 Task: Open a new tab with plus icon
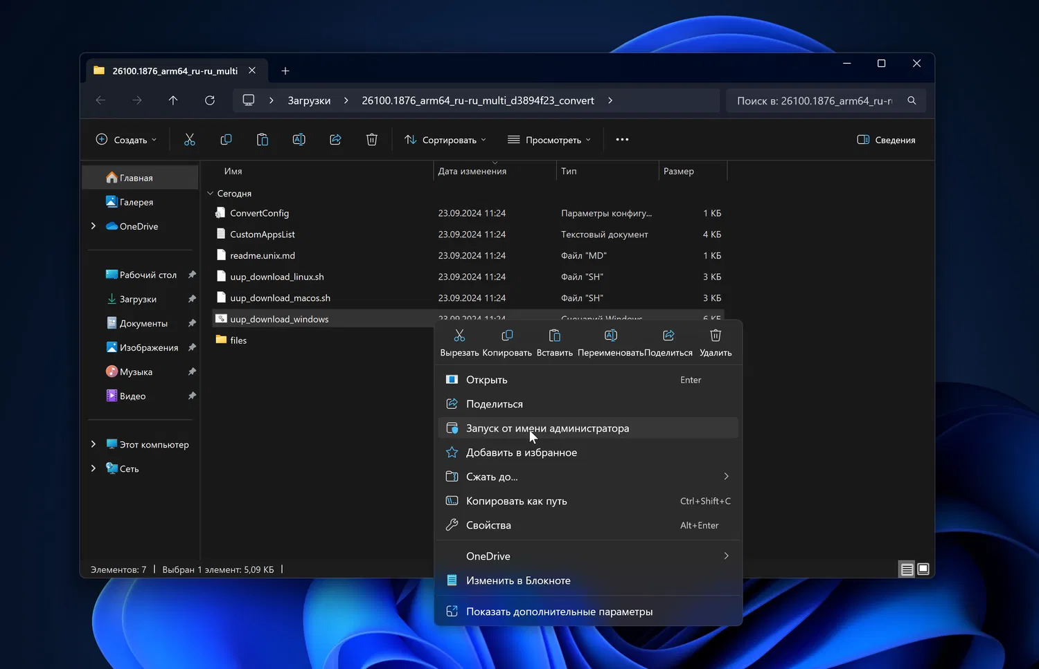pyautogui.click(x=285, y=71)
